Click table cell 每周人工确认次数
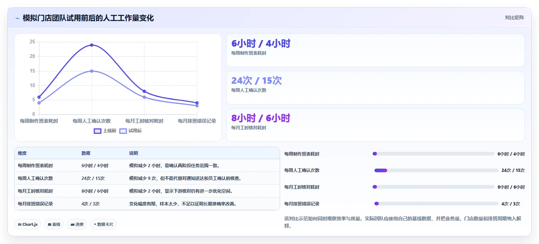This screenshot has width=539, height=244. (x=35, y=178)
